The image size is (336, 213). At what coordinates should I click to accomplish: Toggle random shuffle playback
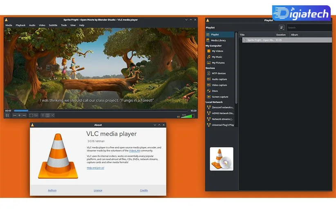52,115
